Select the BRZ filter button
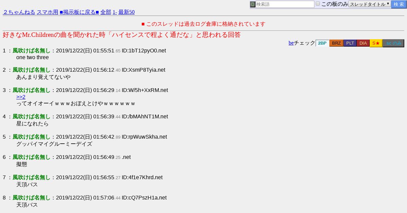The width and height of the screenshot is (407, 213). [336, 43]
